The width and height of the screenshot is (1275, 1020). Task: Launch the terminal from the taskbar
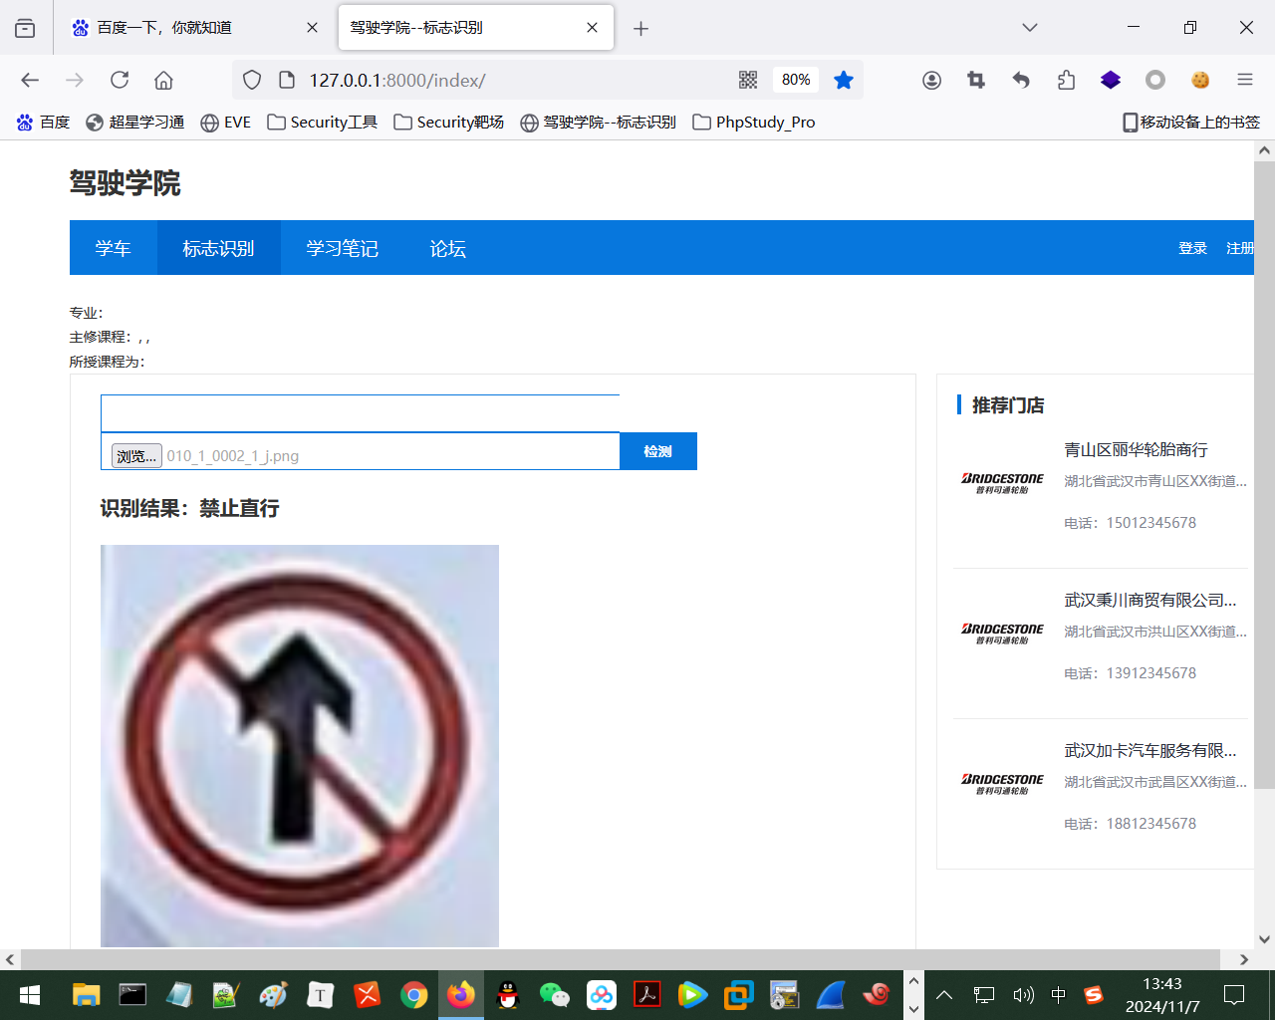click(132, 995)
